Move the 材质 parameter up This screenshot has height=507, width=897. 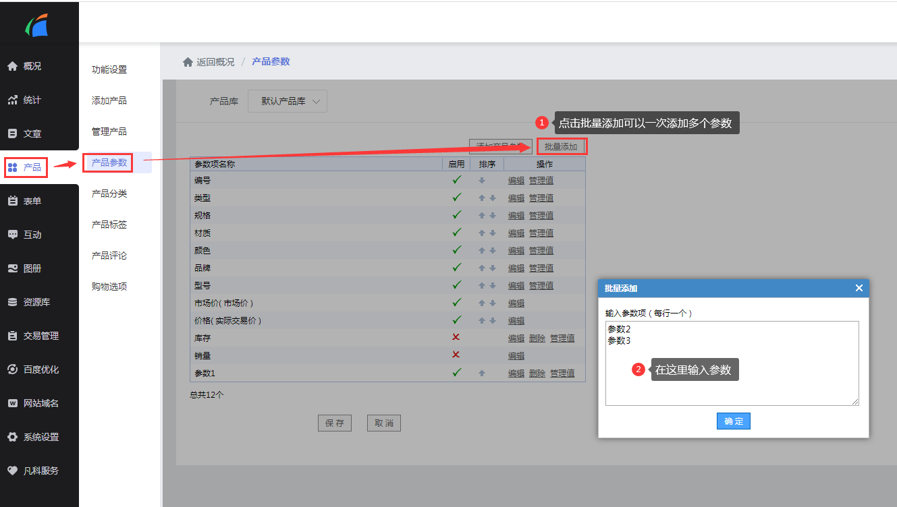click(482, 233)
